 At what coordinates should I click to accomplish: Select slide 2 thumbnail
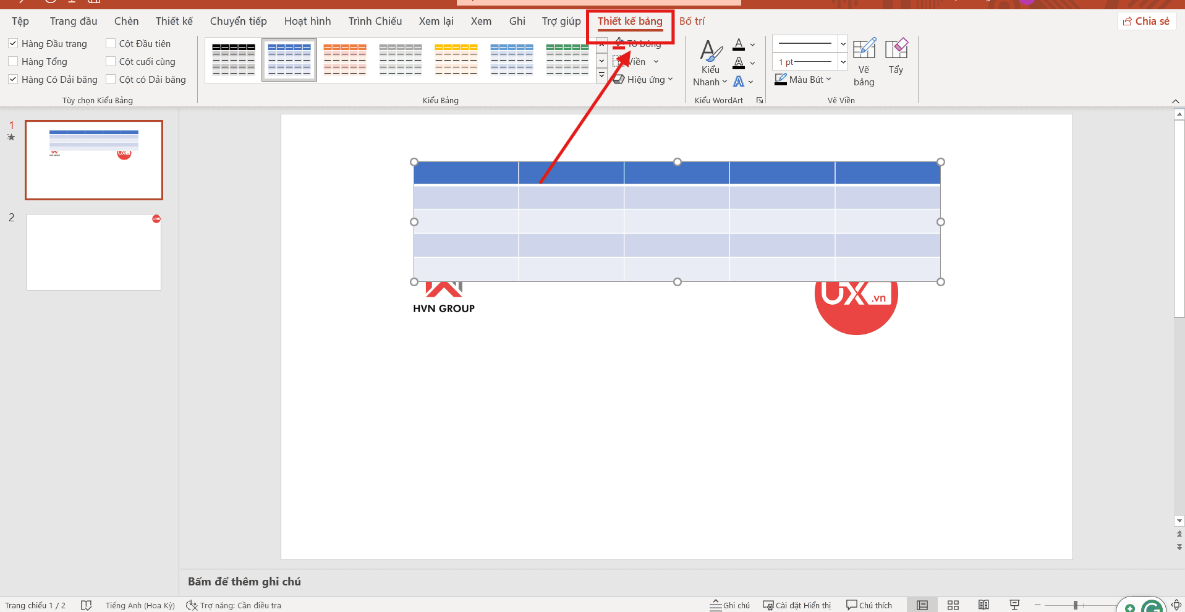pos(94,252)
